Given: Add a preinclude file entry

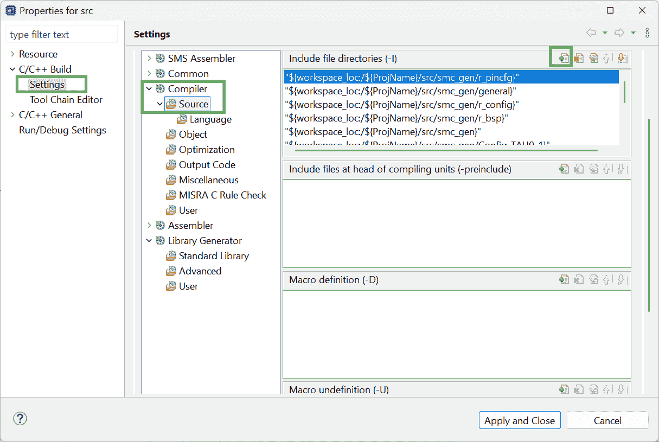Looking at the screenshot, I should pos(564,169).
